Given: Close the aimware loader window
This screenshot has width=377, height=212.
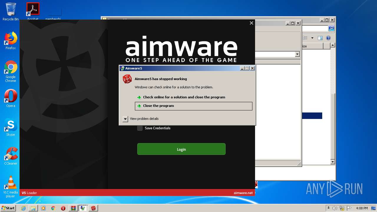Looking at the screenshot, I should point(251,23).
